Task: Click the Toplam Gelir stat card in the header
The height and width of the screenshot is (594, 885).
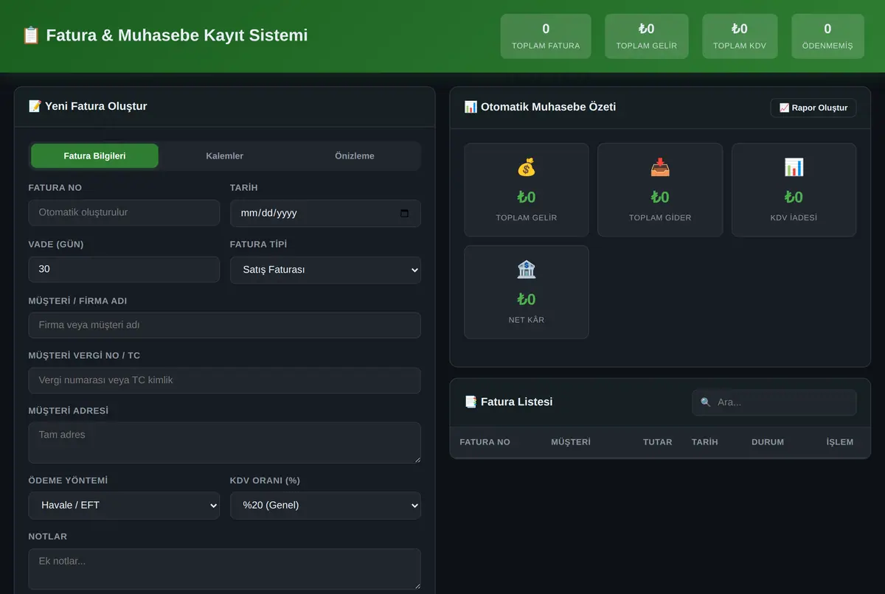Action: pos(647,36)
